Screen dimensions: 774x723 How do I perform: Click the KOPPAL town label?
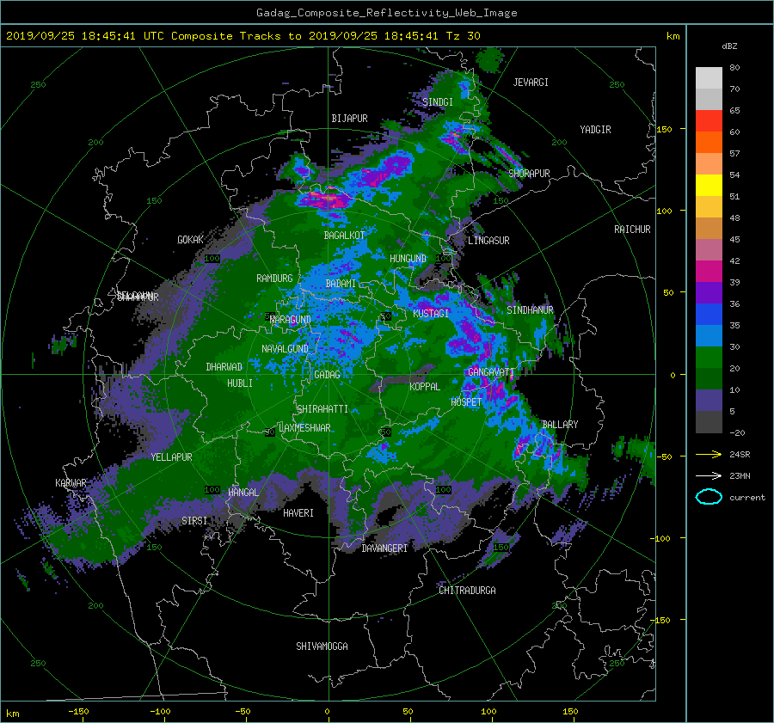tap(425, 387)
